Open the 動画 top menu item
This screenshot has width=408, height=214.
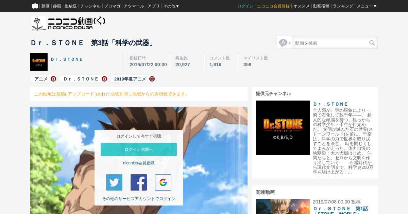coord(46,6)
